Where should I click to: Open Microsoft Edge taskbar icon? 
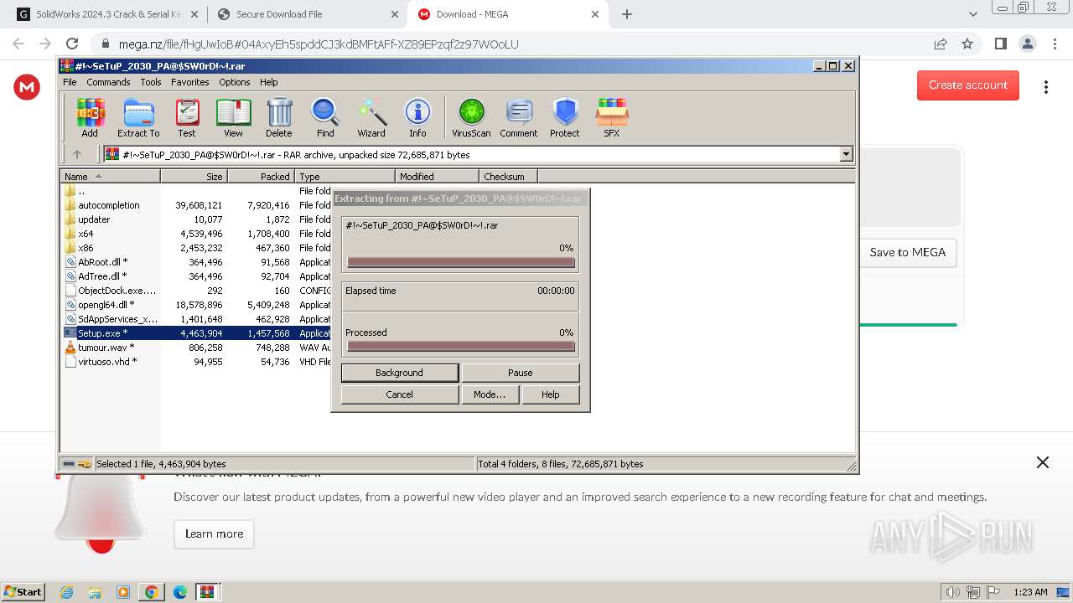pyautogui.click(x=179, y=592)
